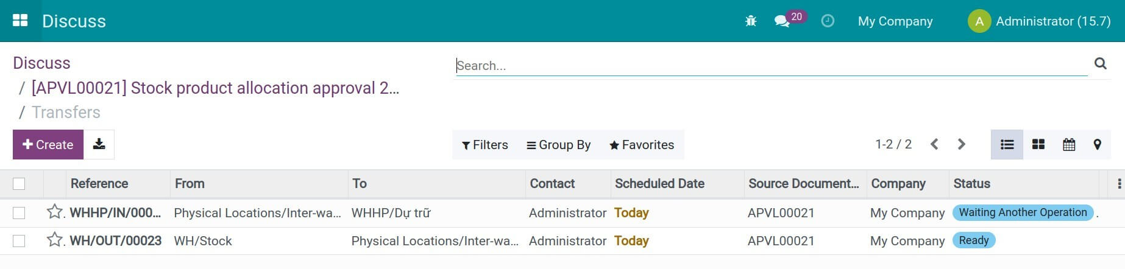This screenshot has width=1125, height=269.
Task: Tick the select-all checkbox in header
Action: tap(19, 184)
